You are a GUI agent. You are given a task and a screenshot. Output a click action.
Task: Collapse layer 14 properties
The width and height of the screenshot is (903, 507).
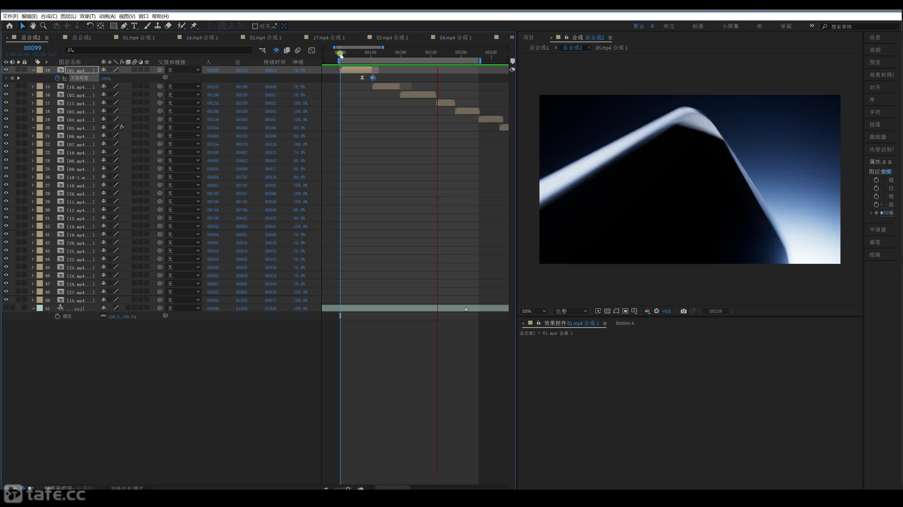[34, 70]
